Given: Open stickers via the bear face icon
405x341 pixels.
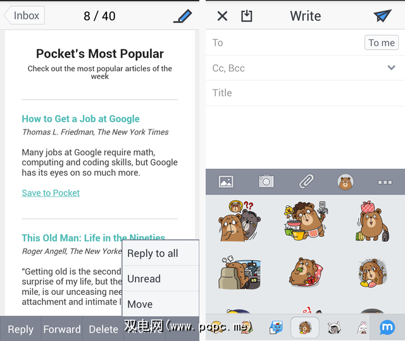Looking at the screenshot, I should tap(346, 182).
